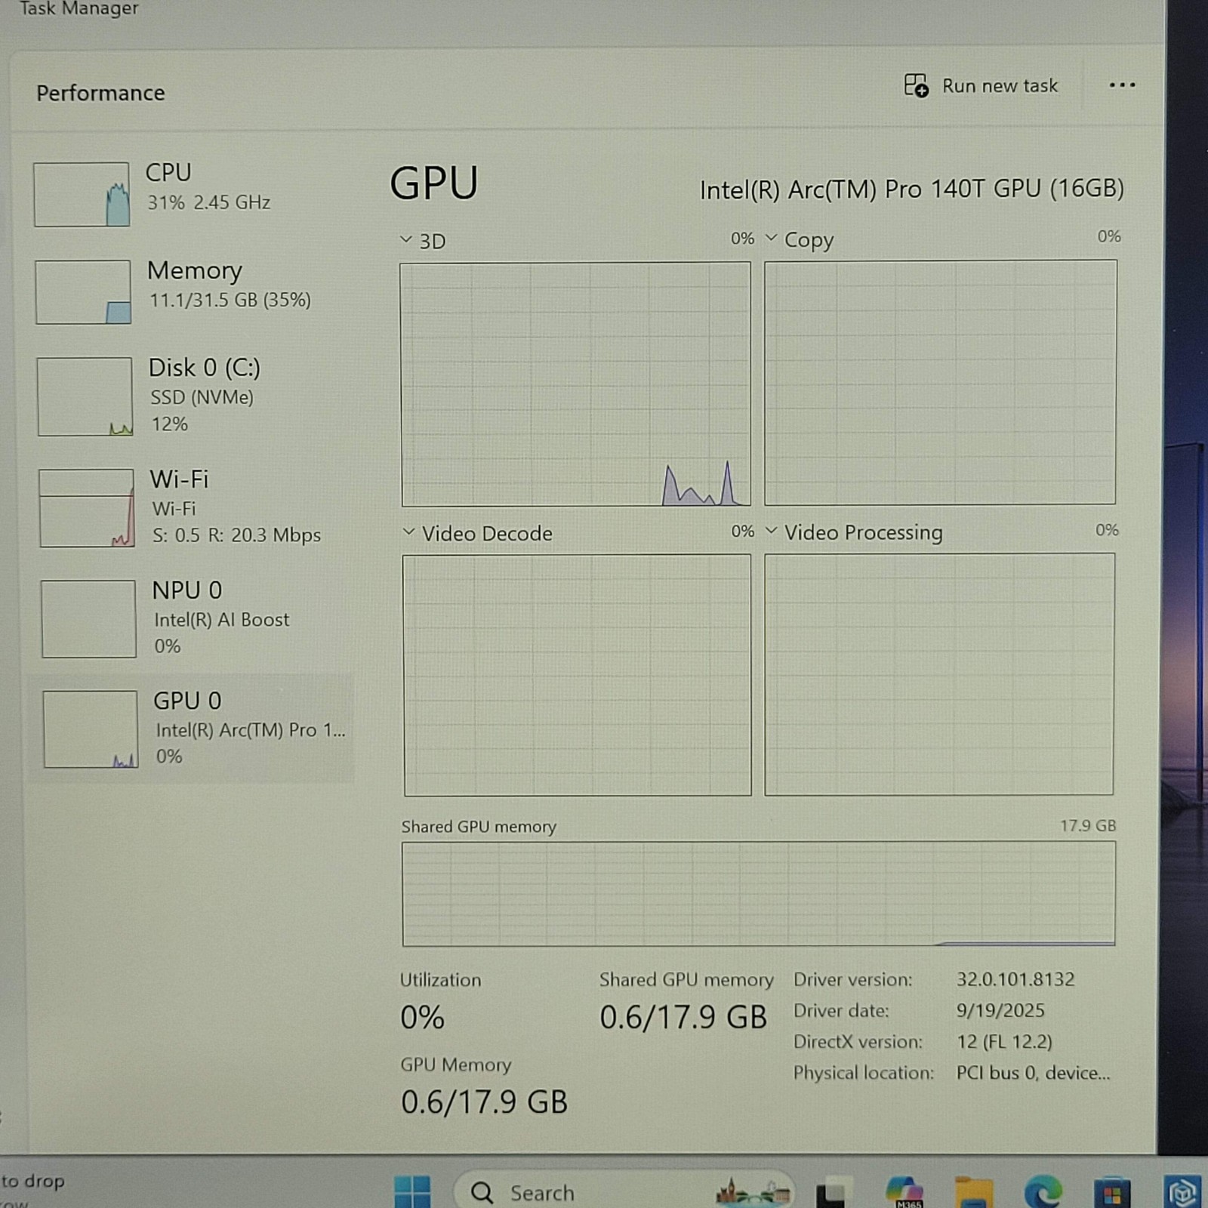Click the Disk 0 mini graph thumbnail
Screen dimensions: 1208x1208
tap(85, 396)
